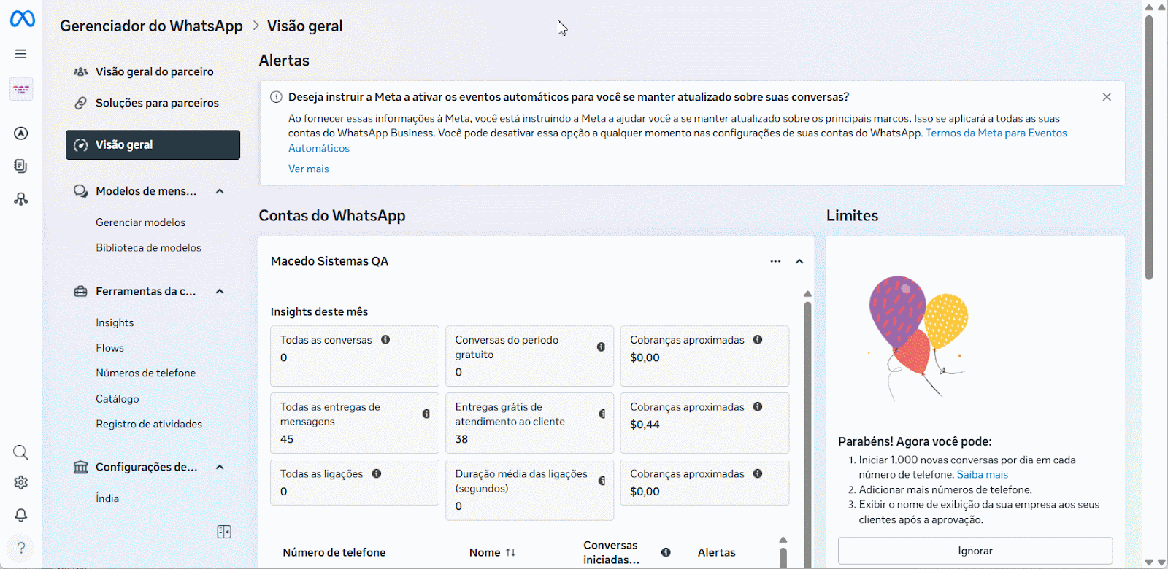Open the three-dot menu for Macedo Sistemas QA
Screen dimensions: 1168x569
tap(775, 261)
